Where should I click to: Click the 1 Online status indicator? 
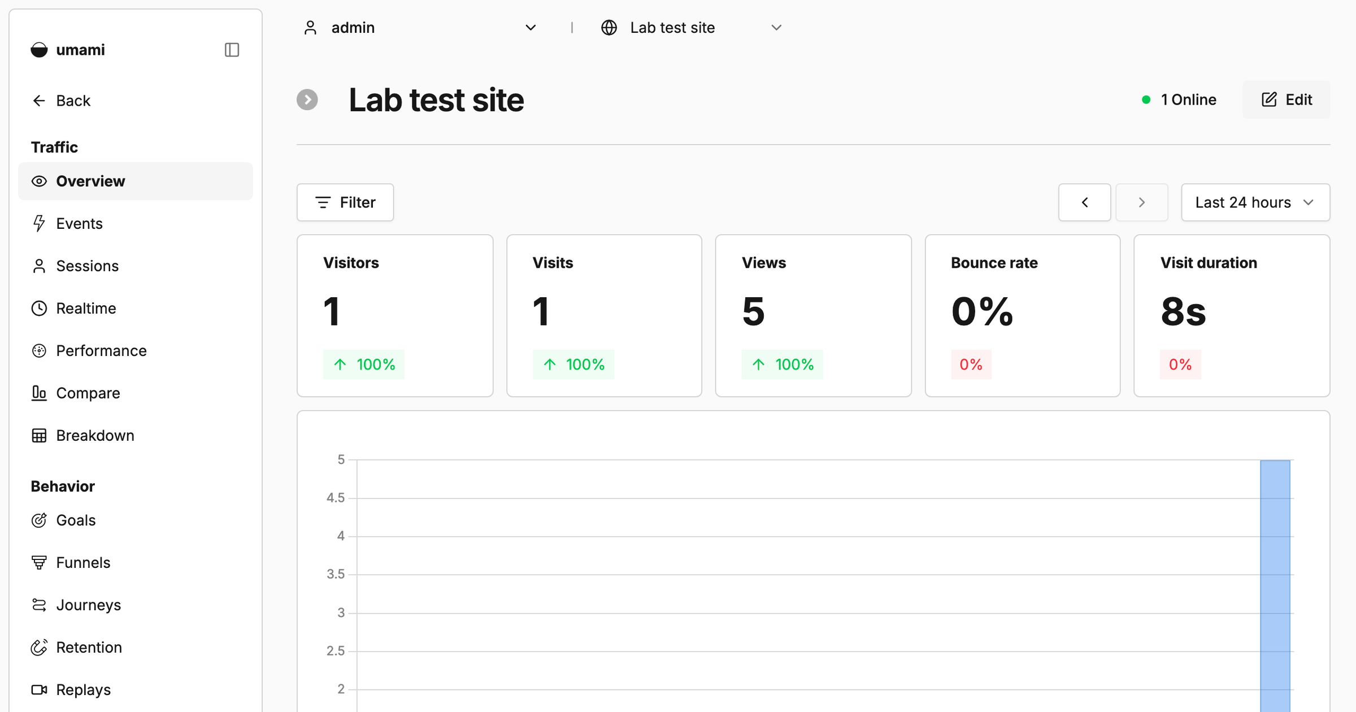point(1179,100)
